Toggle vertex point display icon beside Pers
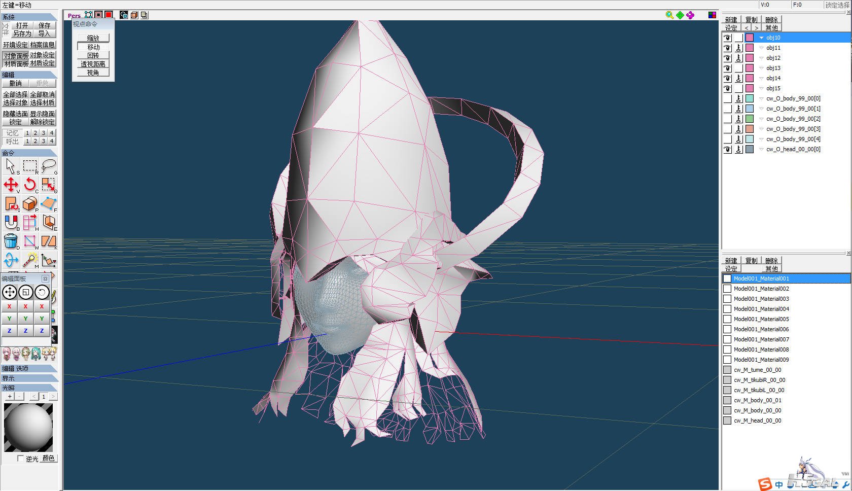Screen dimensions: 852x491 [x=89, y=15]
